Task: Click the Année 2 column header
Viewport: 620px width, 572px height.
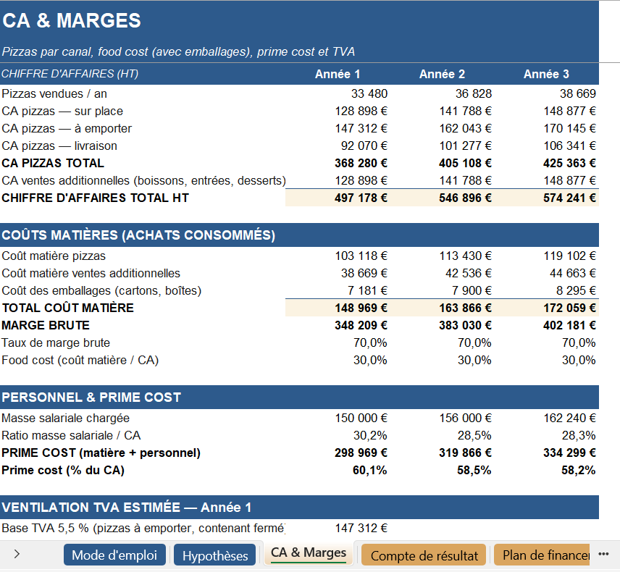Action: coord(442,74)
